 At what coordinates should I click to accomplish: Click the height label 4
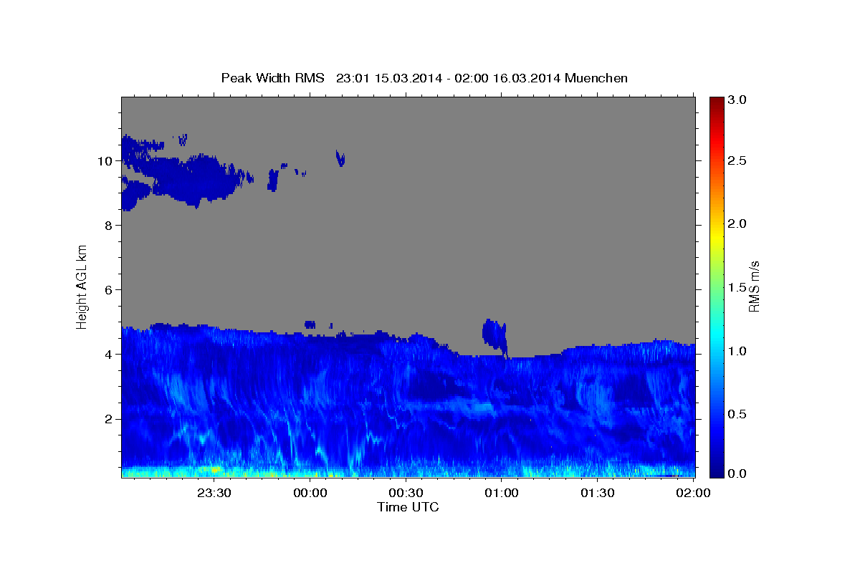[x=107, y=355]
